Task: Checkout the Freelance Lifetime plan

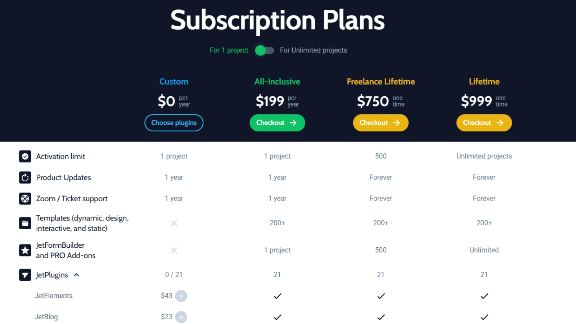Action: [381, 123]
